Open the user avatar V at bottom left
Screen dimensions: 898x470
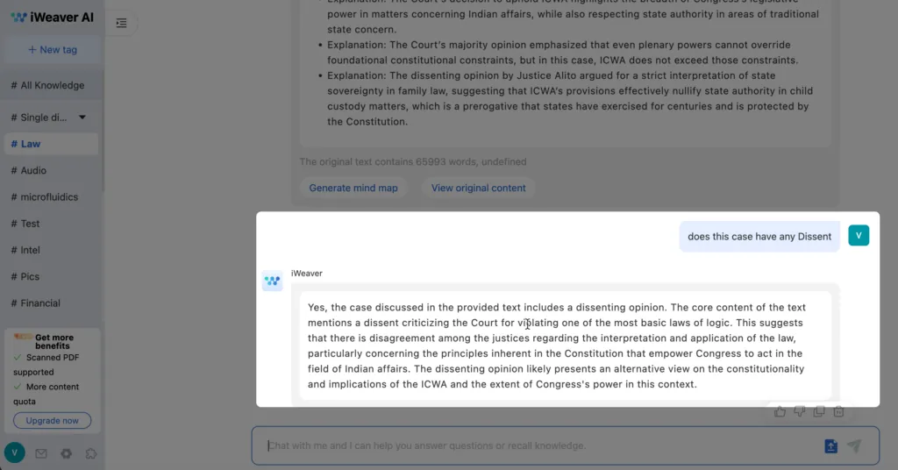14,452
